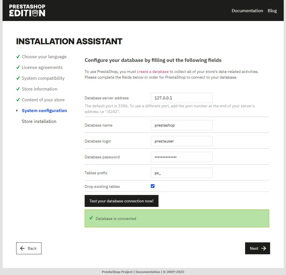The height and width of the screenshot is (275, 286).
Task: Click the © 2007-2023 footer text
Action: pos(174,272)
